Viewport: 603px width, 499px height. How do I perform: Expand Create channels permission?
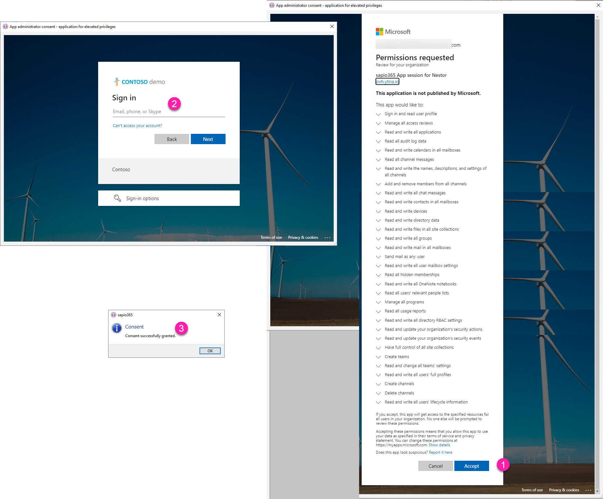378,384
